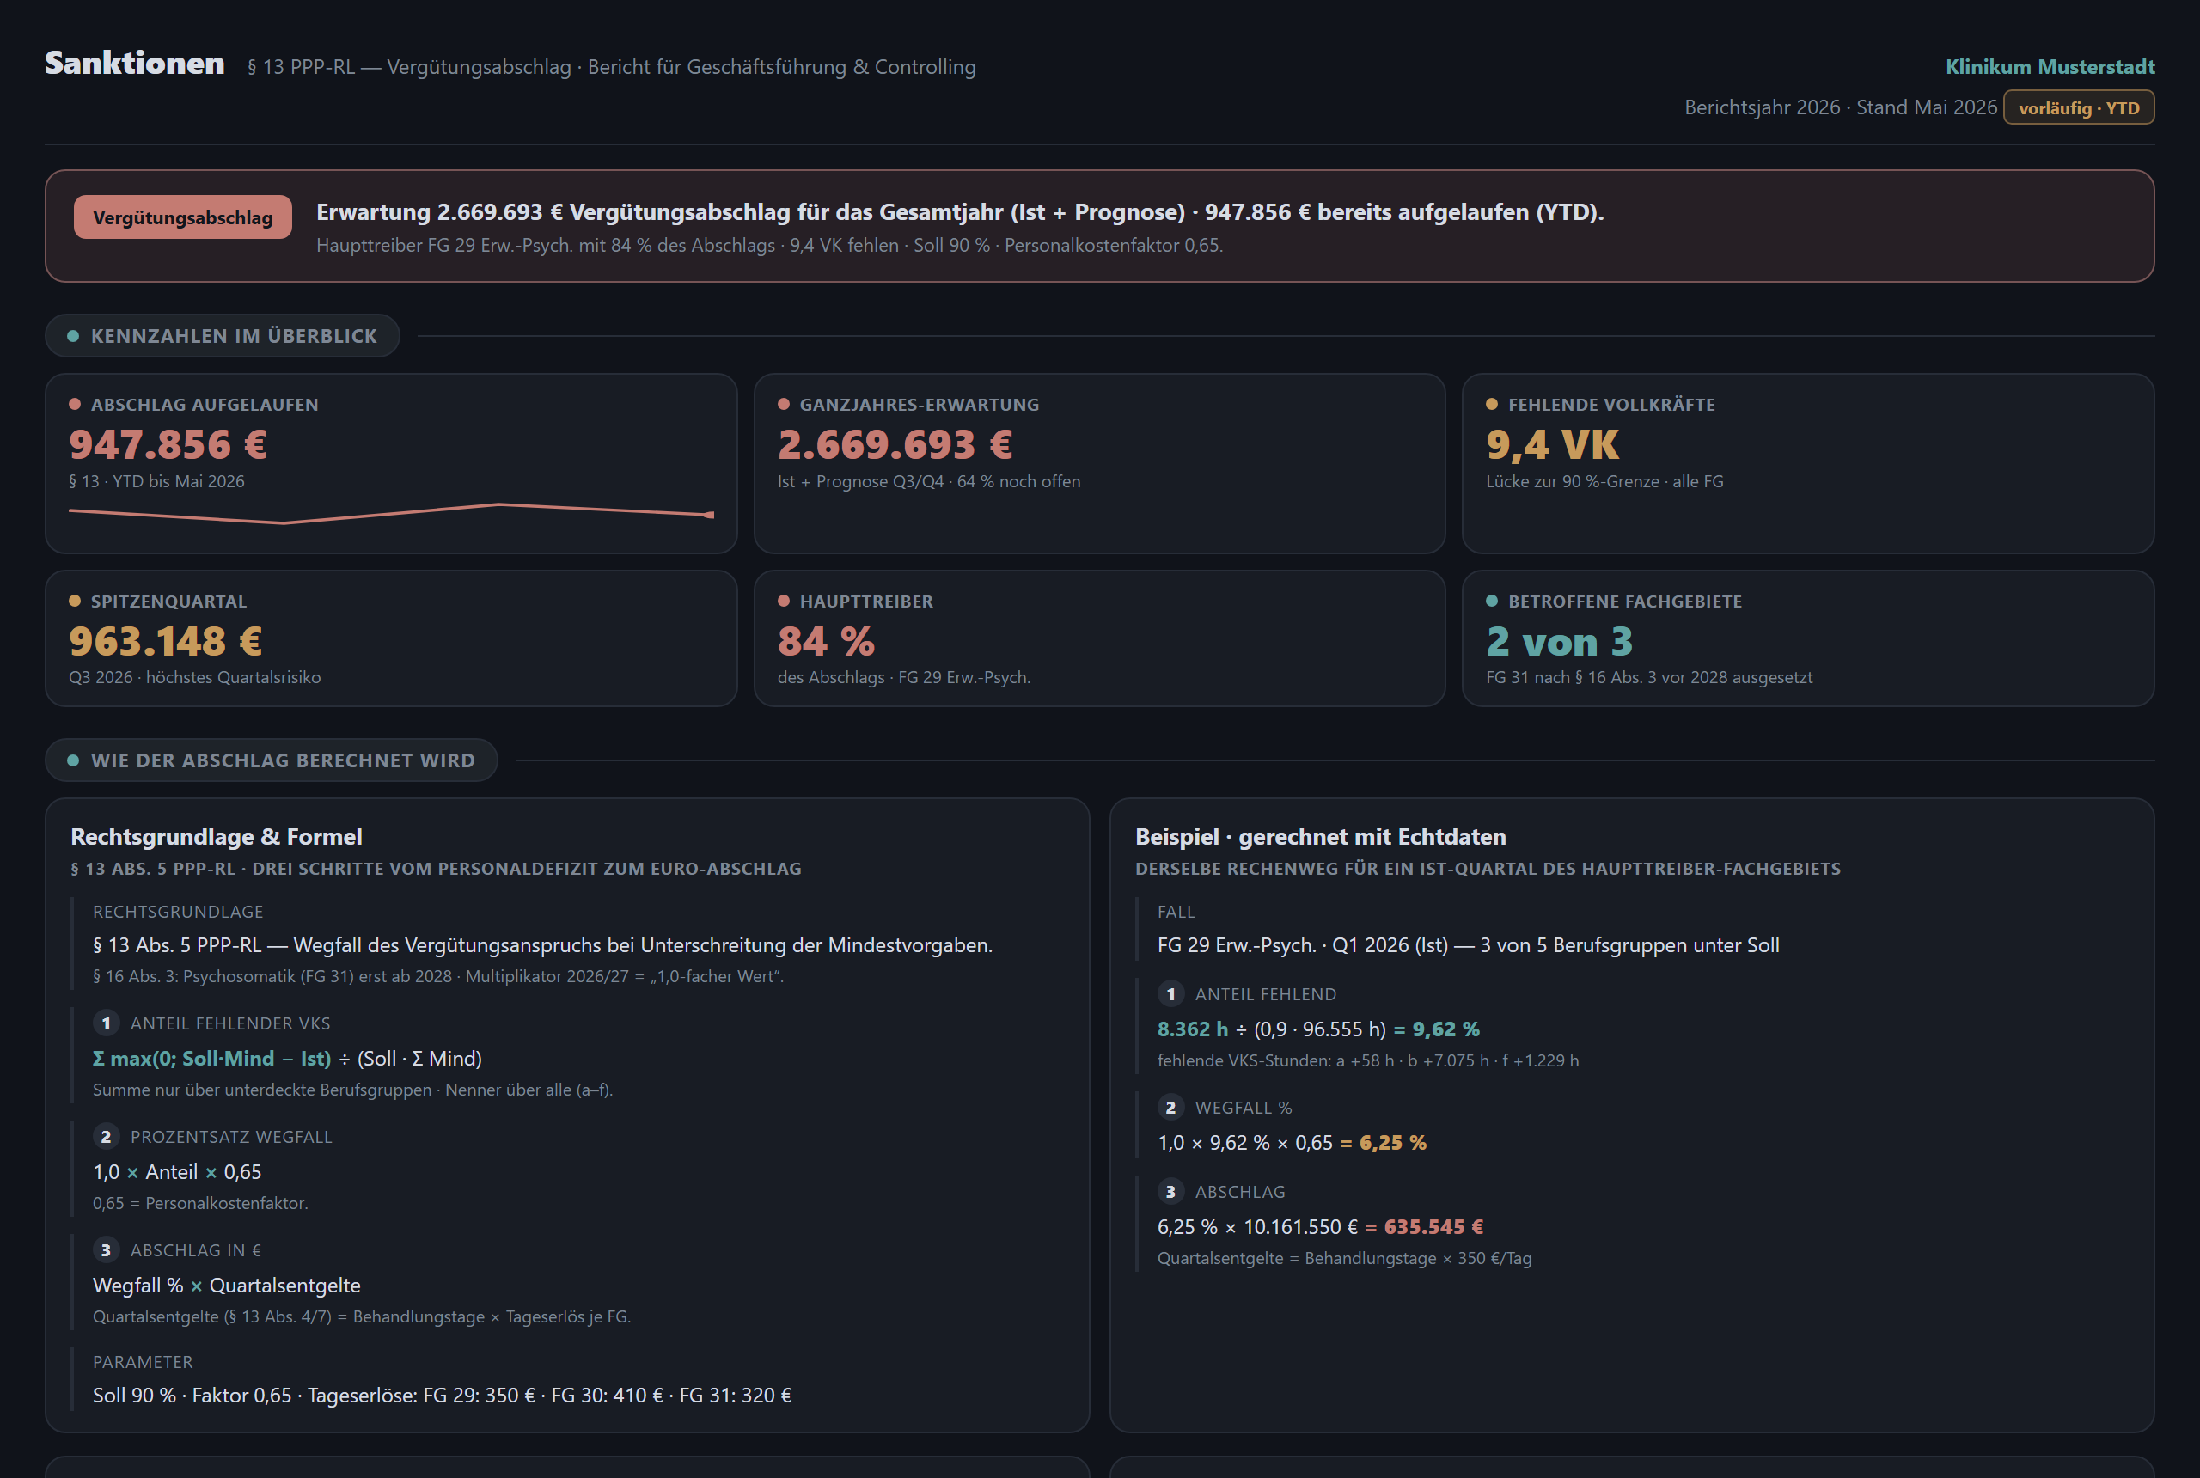Click the sparkline endpoint in Abschlag aufgelaufen card
Screen dimensions: 2200x1478
coord(710,515)
